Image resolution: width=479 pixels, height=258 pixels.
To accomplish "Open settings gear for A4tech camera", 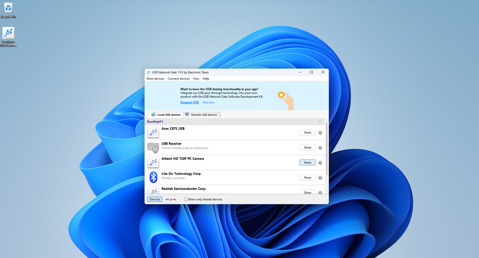I will 320,163.
